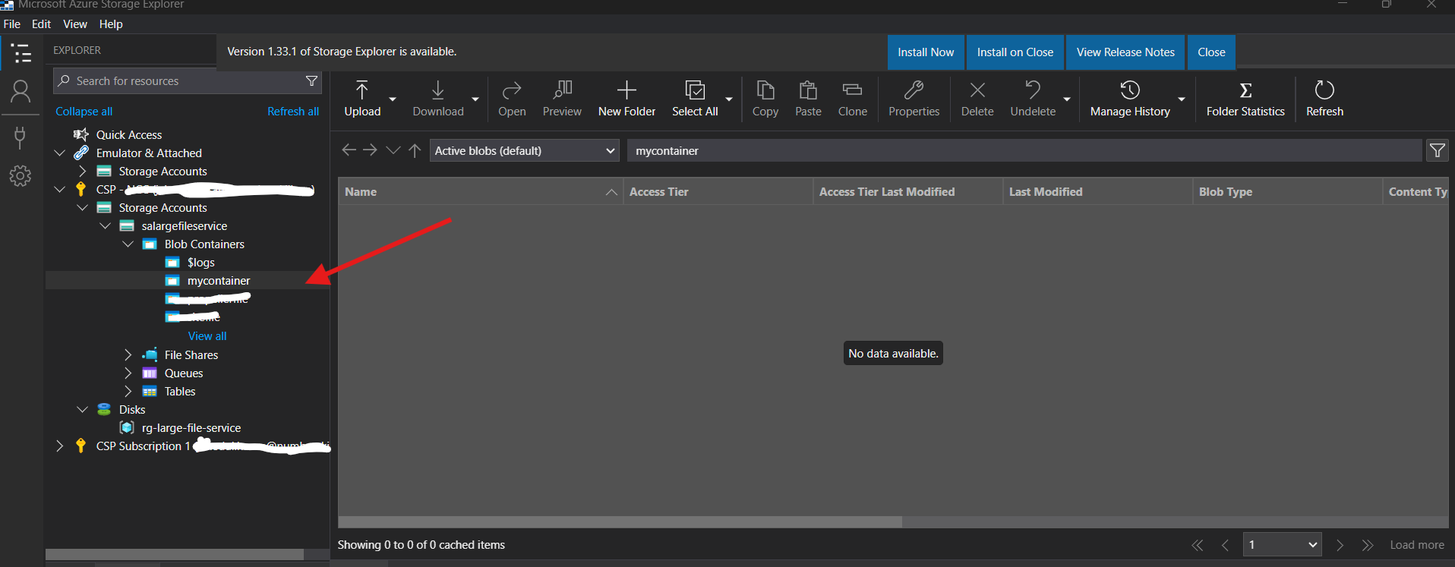
Task: Click the Open toolbar icon
Action: point(512,99)
